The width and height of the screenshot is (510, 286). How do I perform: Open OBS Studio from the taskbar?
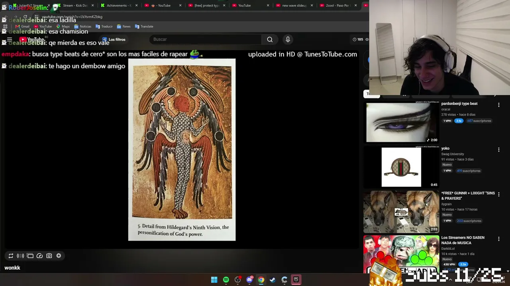click(x=237, y=280)
